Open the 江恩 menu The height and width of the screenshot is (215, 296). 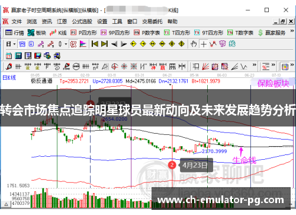click(62, 21)
